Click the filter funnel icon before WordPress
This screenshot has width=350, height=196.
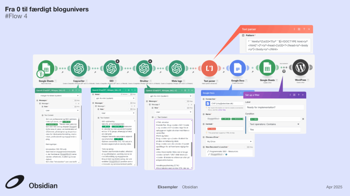point(284,71)
